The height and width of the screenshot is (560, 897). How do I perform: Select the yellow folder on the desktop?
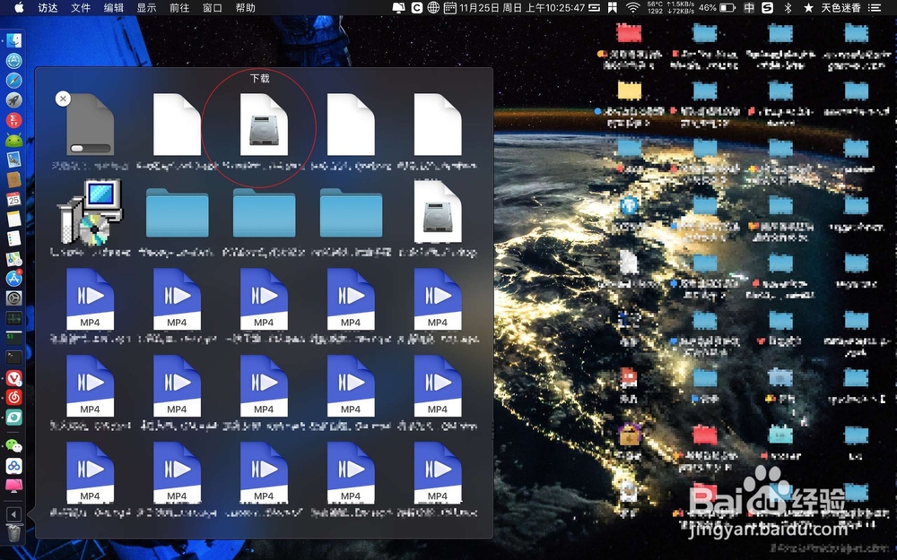pyautogui.click(x=630, y=90)
